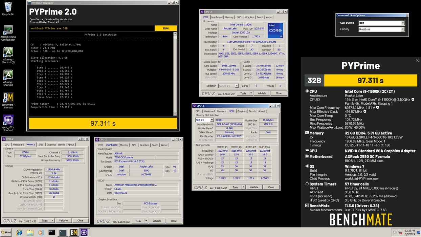This screenshot has width=421, height=237.
Task: Click the Core Speed value in CPU-Z
Action: coord(229,66)
